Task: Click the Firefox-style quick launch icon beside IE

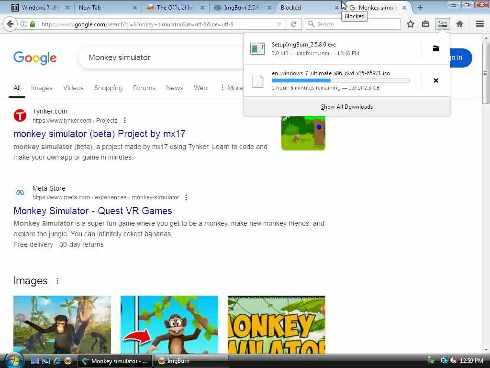Action: (68, 361)
